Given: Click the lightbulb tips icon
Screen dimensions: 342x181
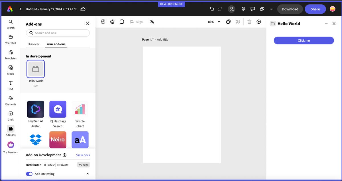Looking at the screenshot, I should coord(243,9).
